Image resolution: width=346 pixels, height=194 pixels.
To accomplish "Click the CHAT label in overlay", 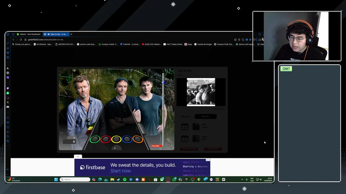I will [286, 69].
